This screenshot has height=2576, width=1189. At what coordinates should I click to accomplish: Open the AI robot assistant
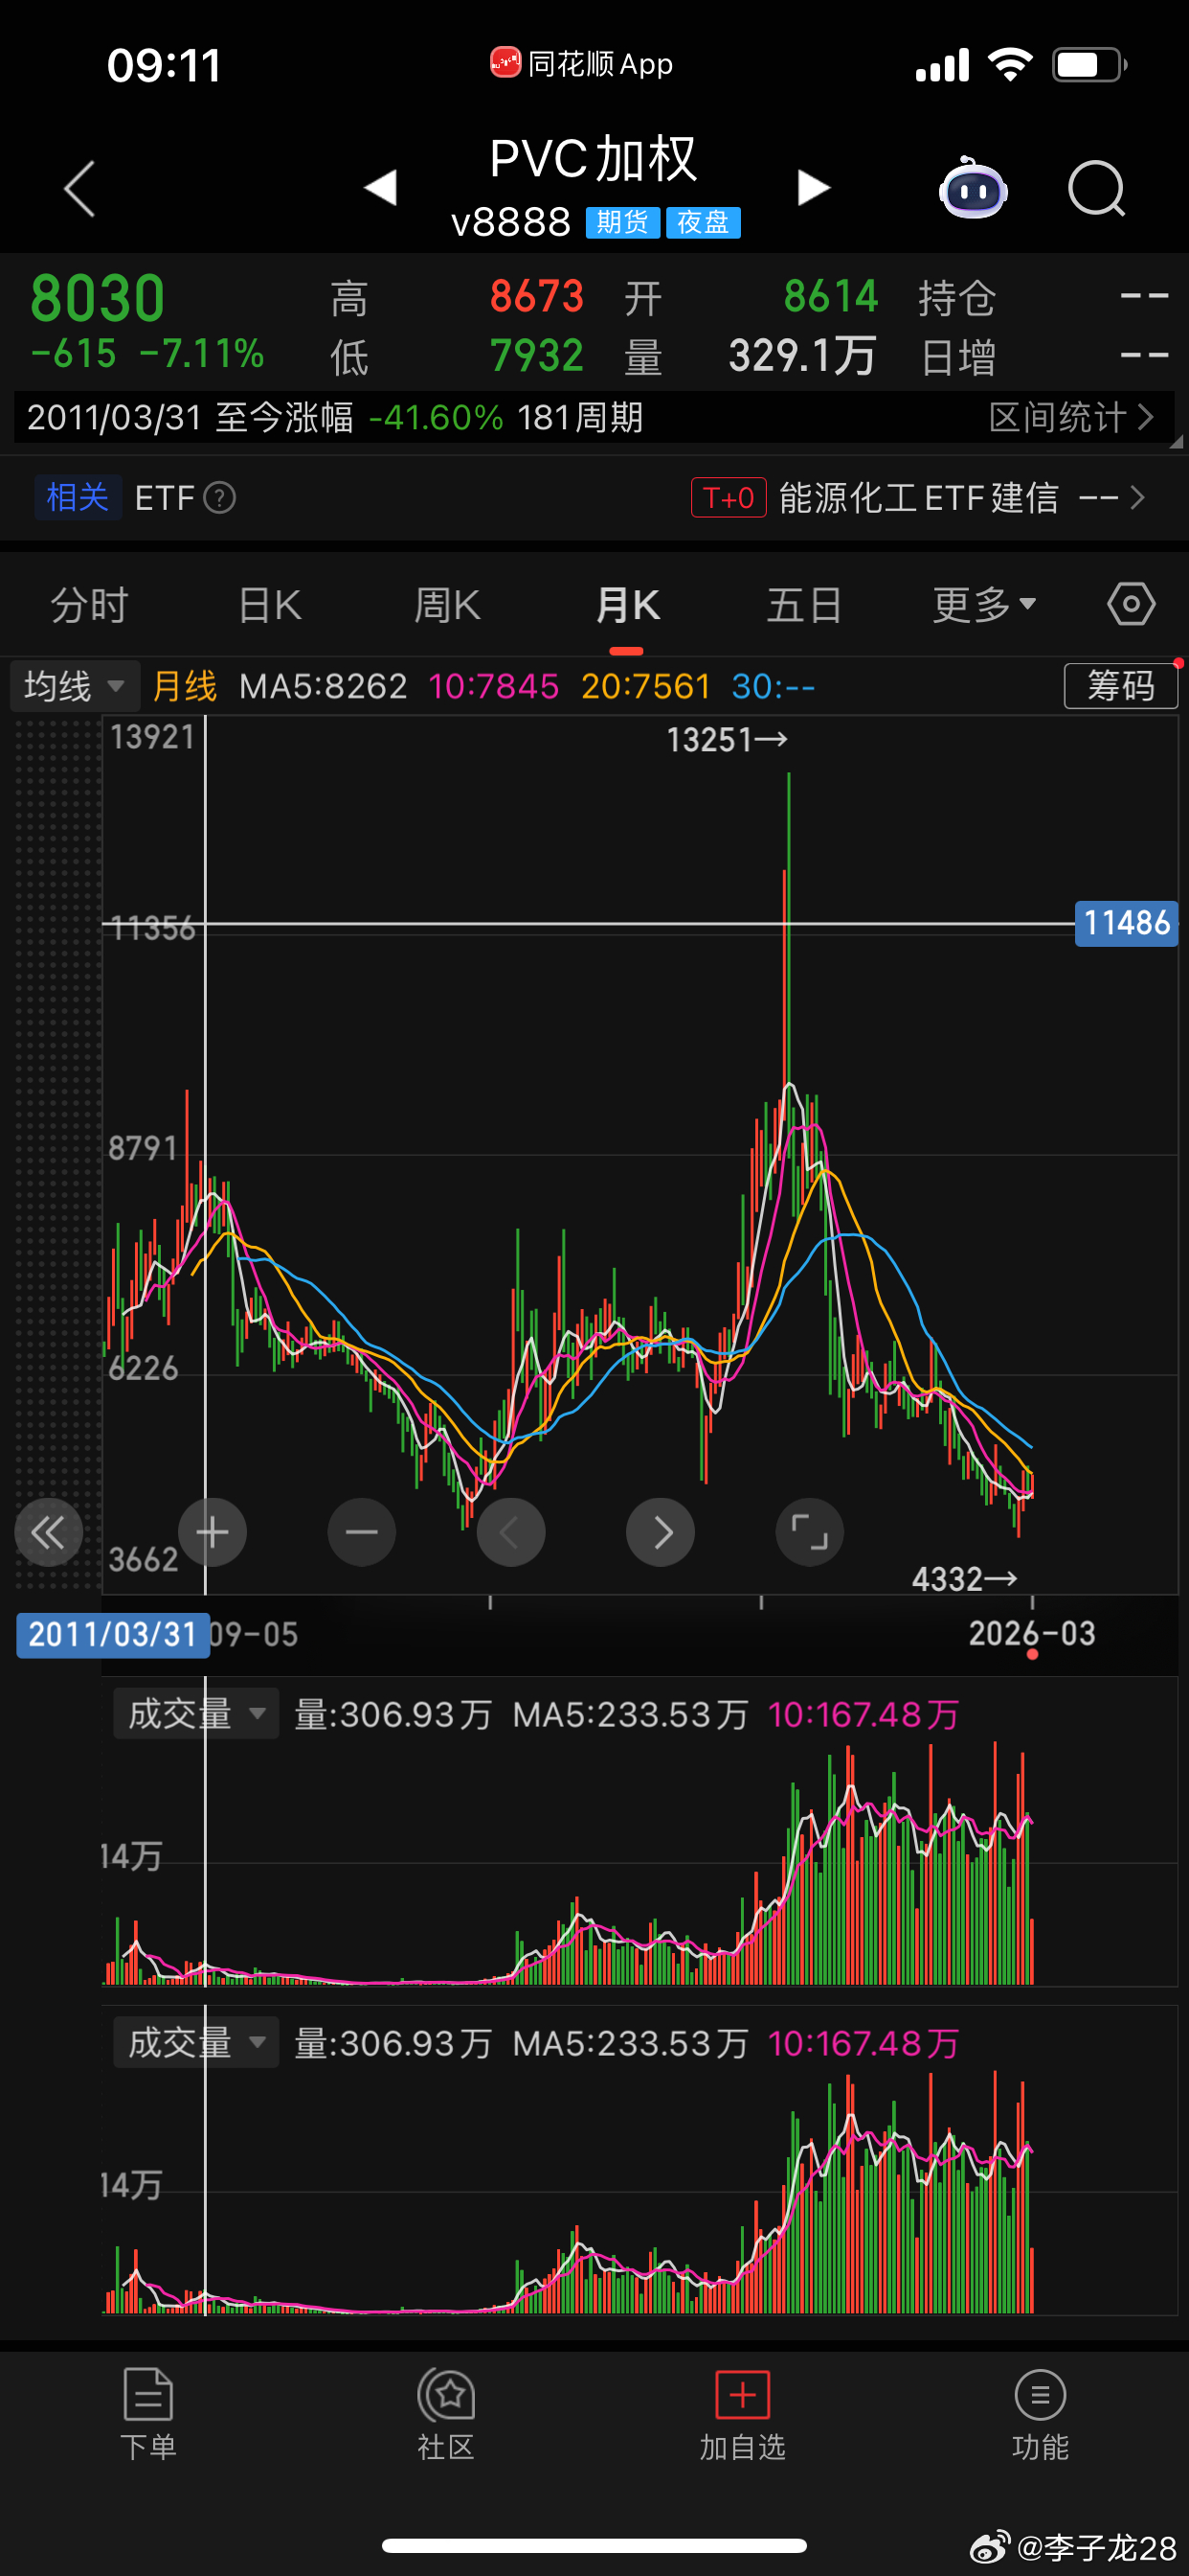pos(973,187)
